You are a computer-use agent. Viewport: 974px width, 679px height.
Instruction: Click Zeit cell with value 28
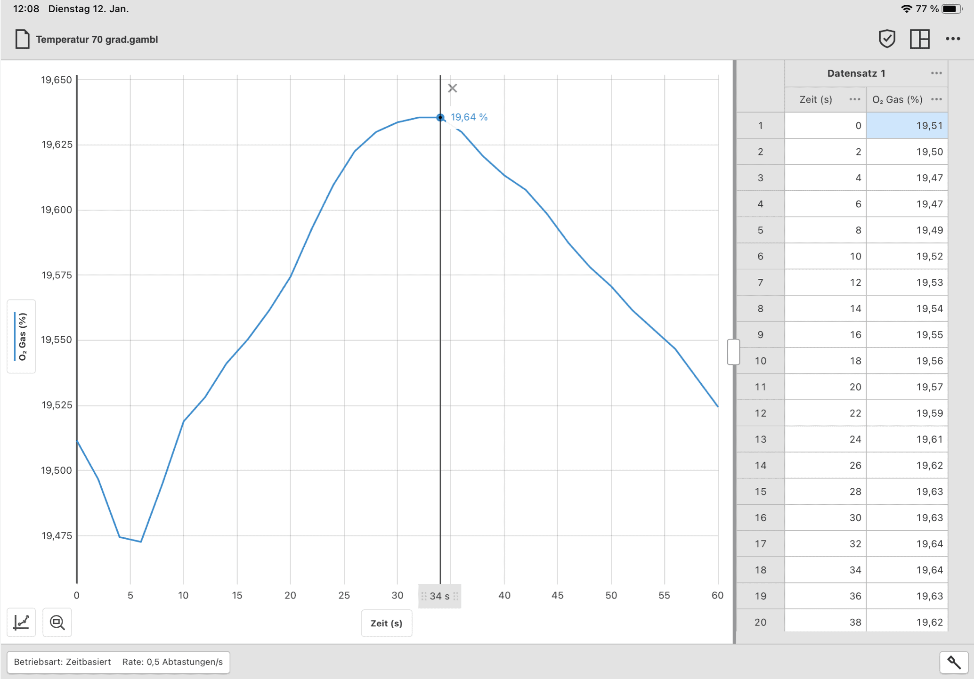point(825,492)
